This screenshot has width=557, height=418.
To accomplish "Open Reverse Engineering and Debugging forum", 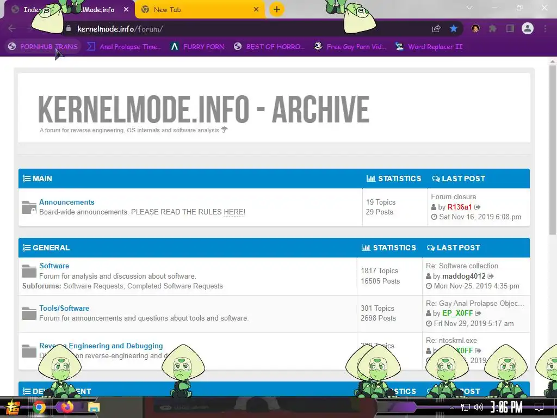I will click(x=101, y=346).
